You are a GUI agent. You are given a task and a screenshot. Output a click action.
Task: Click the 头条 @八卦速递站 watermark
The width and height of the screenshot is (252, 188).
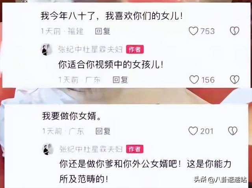[220, 180]
